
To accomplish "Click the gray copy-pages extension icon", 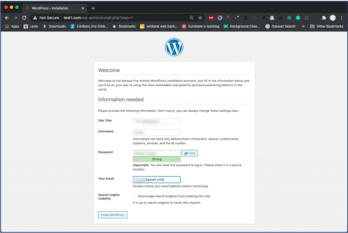I will coord(307,18).
